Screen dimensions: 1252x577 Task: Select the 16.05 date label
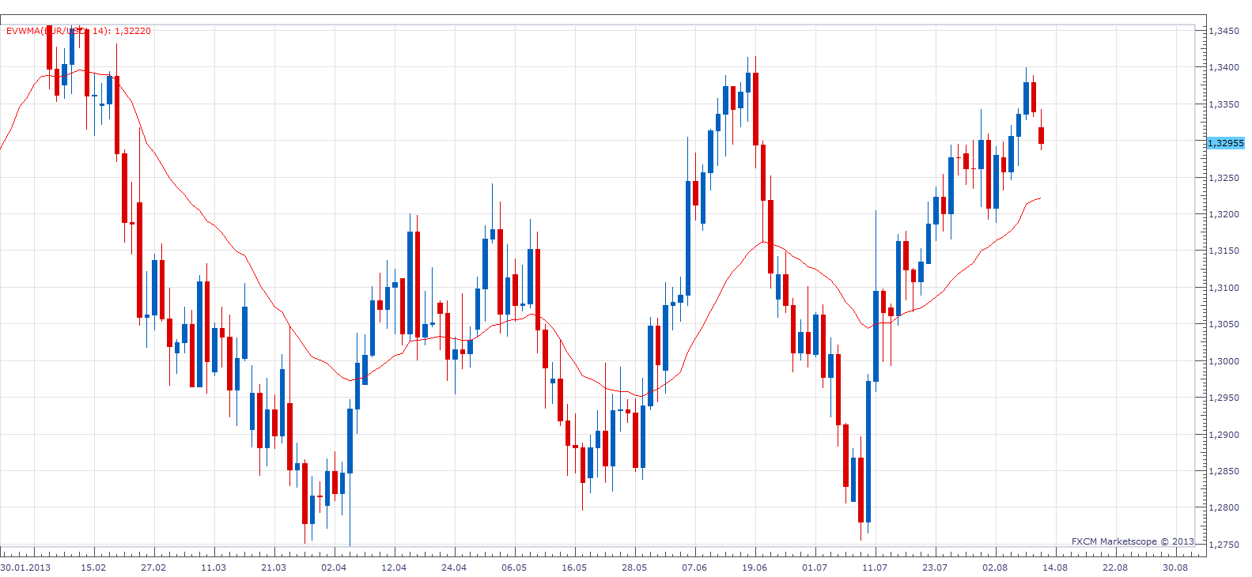click(x=574, y=568)
